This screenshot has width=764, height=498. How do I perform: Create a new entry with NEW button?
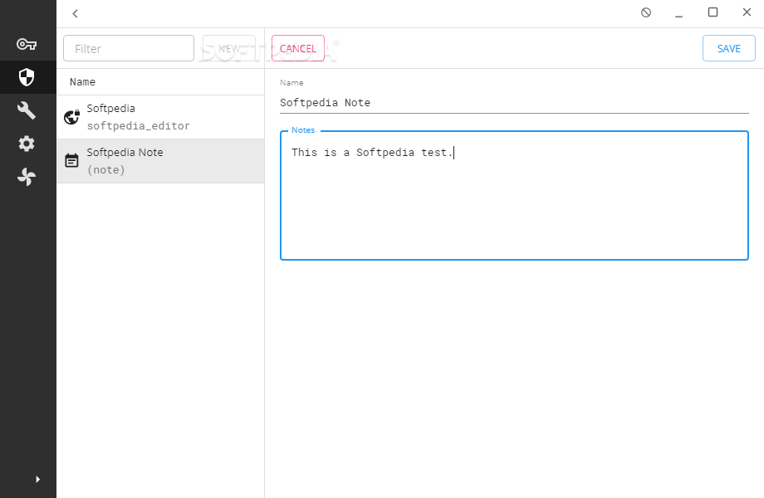click(x=229, y=48)
